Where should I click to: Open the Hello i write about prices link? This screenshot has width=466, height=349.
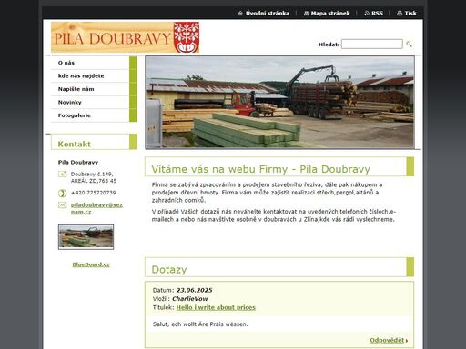(x=216, y=307)
